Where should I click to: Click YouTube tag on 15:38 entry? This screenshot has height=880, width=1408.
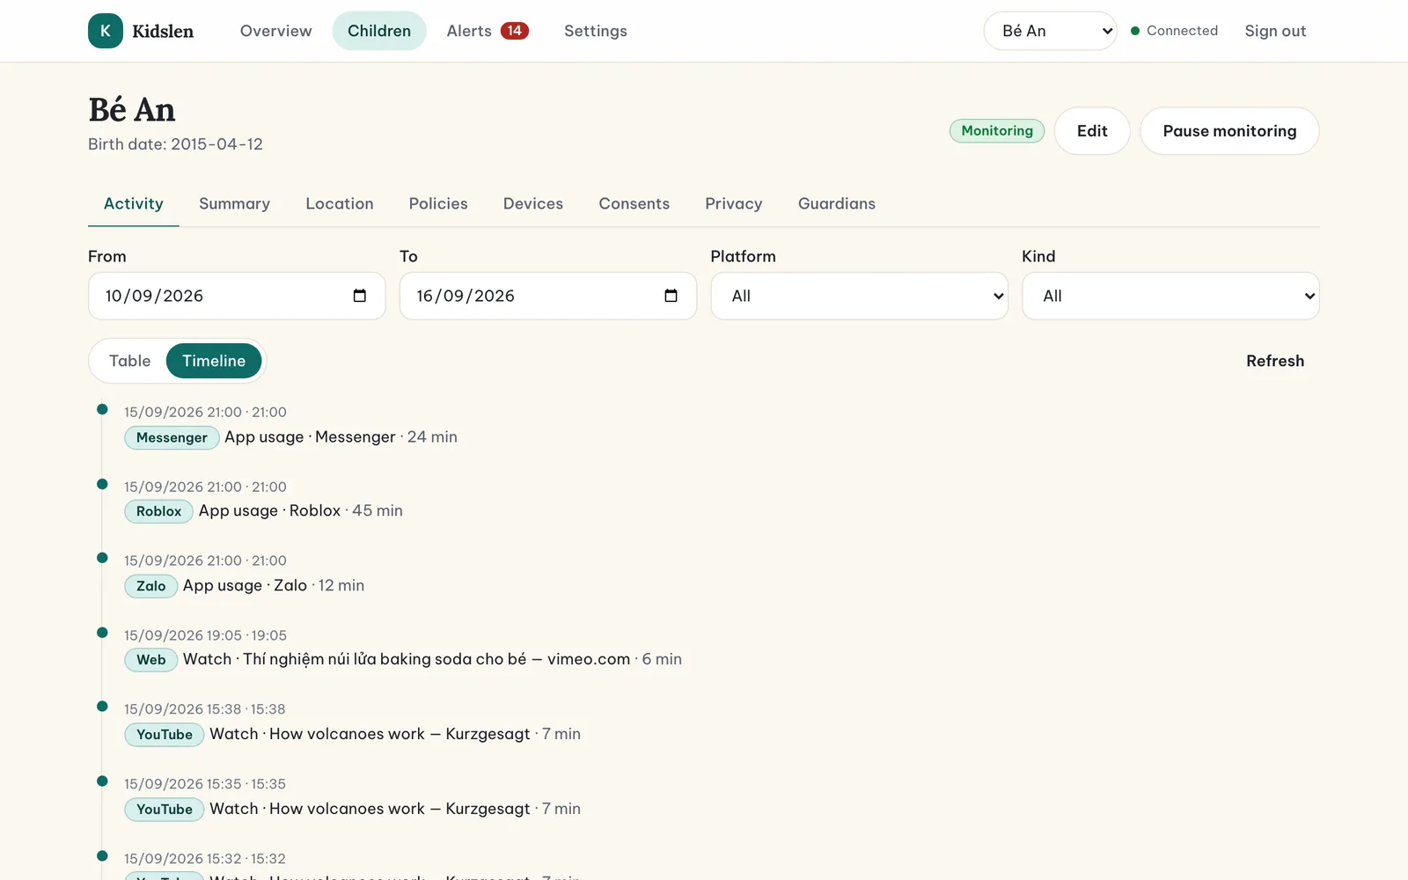165,735
